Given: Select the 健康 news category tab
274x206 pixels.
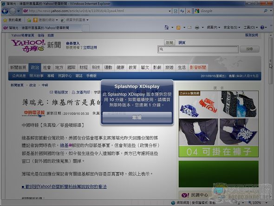Looking at the screenshot, I should click(120, 67).
